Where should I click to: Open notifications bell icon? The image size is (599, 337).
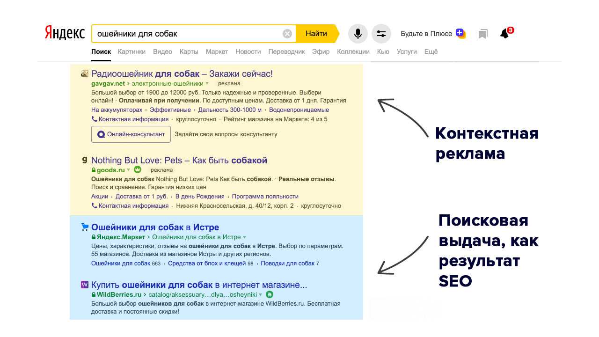pos(504,34)
